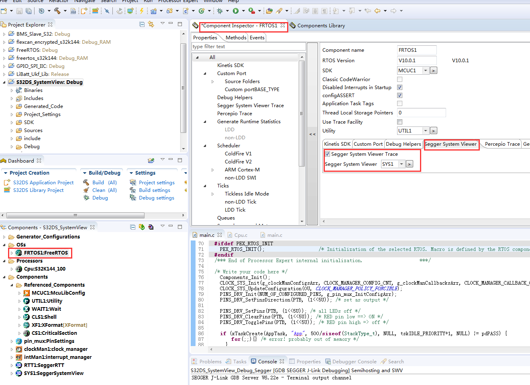Toggle the Segger System Viewer Trace checkbox
The height and width of the screenshot is (385, 530).
[328, 154]
